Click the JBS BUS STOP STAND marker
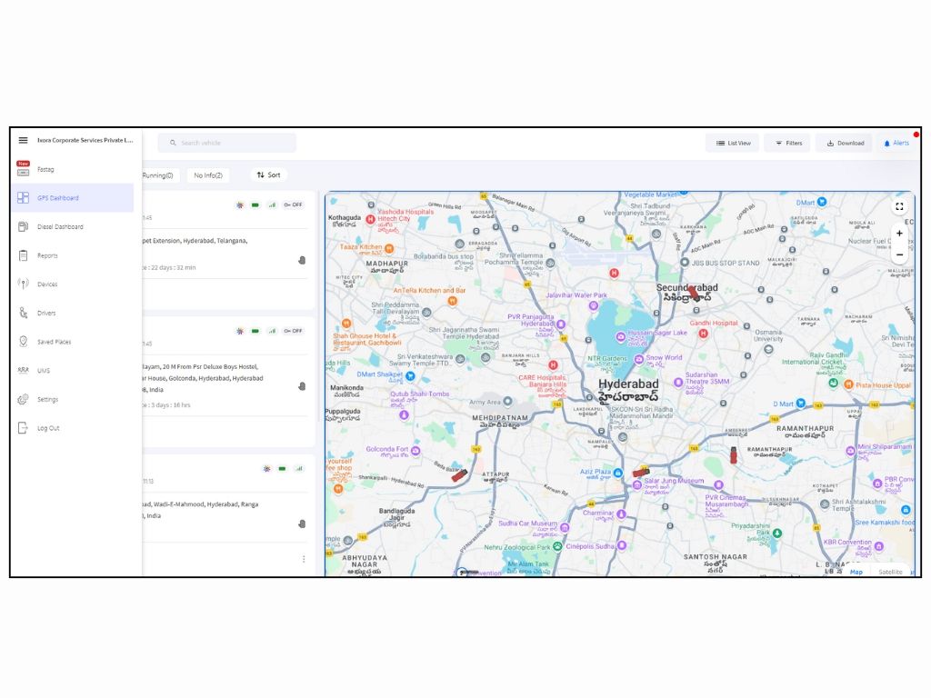This screenshot has height=698, width=931. point(684,263)
